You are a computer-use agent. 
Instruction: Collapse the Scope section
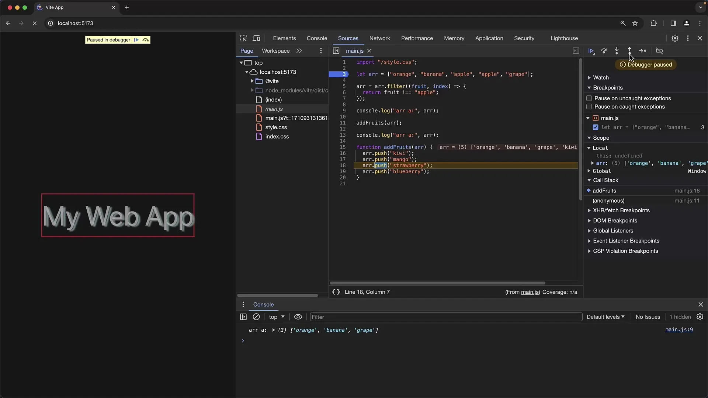click(601, 138)
